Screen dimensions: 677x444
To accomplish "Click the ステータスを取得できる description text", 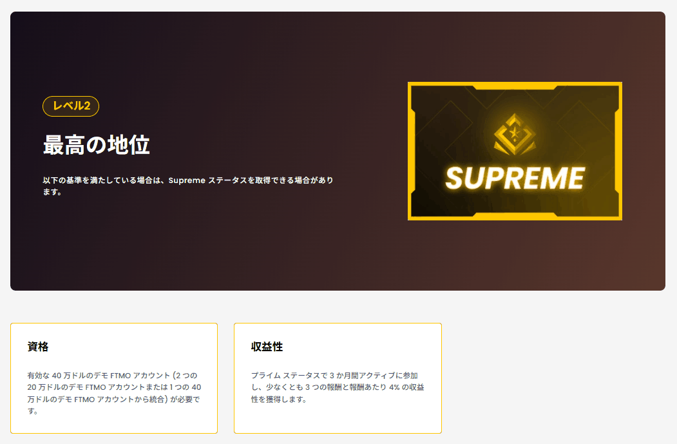I will click(x=247, y=180).
